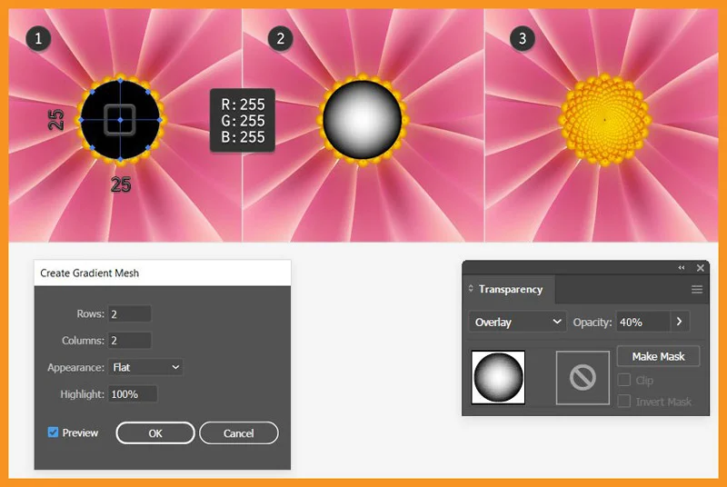The image size is (727, 487).
Task: Open the Opacity slider arrow
Action: pos(682,322)
